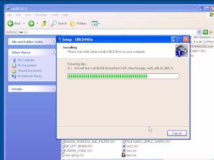The image size is (214, 160).
Task: Click the icon of CENTER_STAGE.ISO
Action: click(63, 151)
